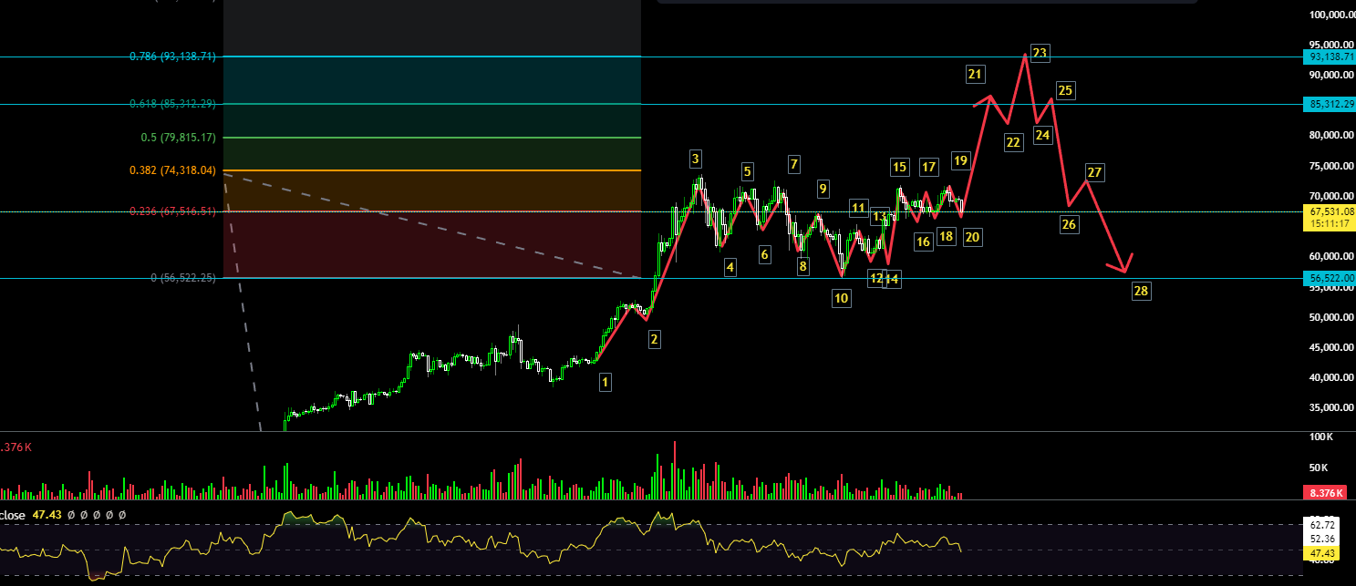Click the 40,000.00 price scale label
This screenshot has height=586, width=1356.
click(1332, 377)
